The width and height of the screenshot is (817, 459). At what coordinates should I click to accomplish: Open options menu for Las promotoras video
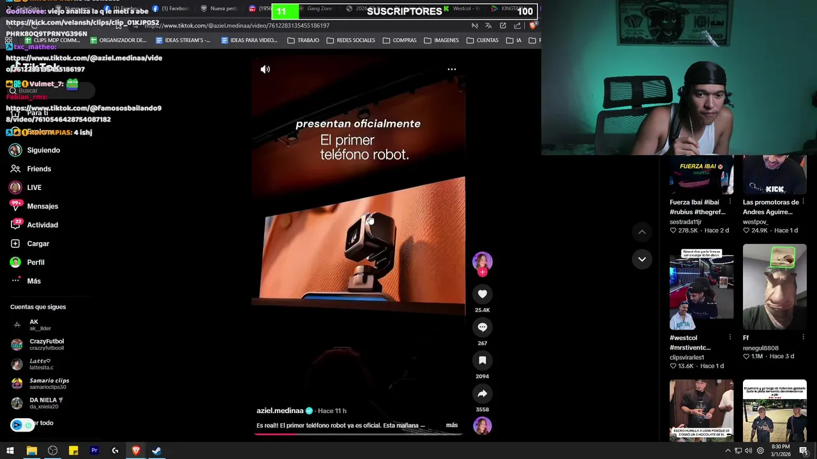pyautogui.click(x=803, y=202)
